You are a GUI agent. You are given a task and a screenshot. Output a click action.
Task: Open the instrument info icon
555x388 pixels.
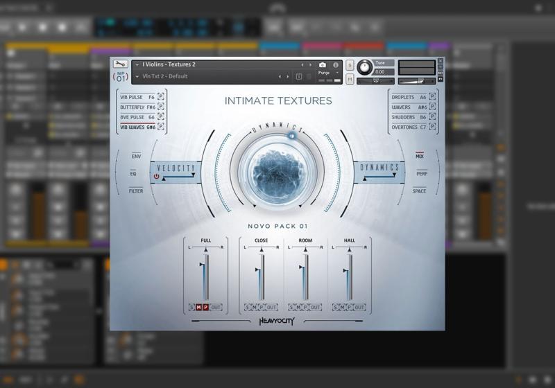[336, 65]
